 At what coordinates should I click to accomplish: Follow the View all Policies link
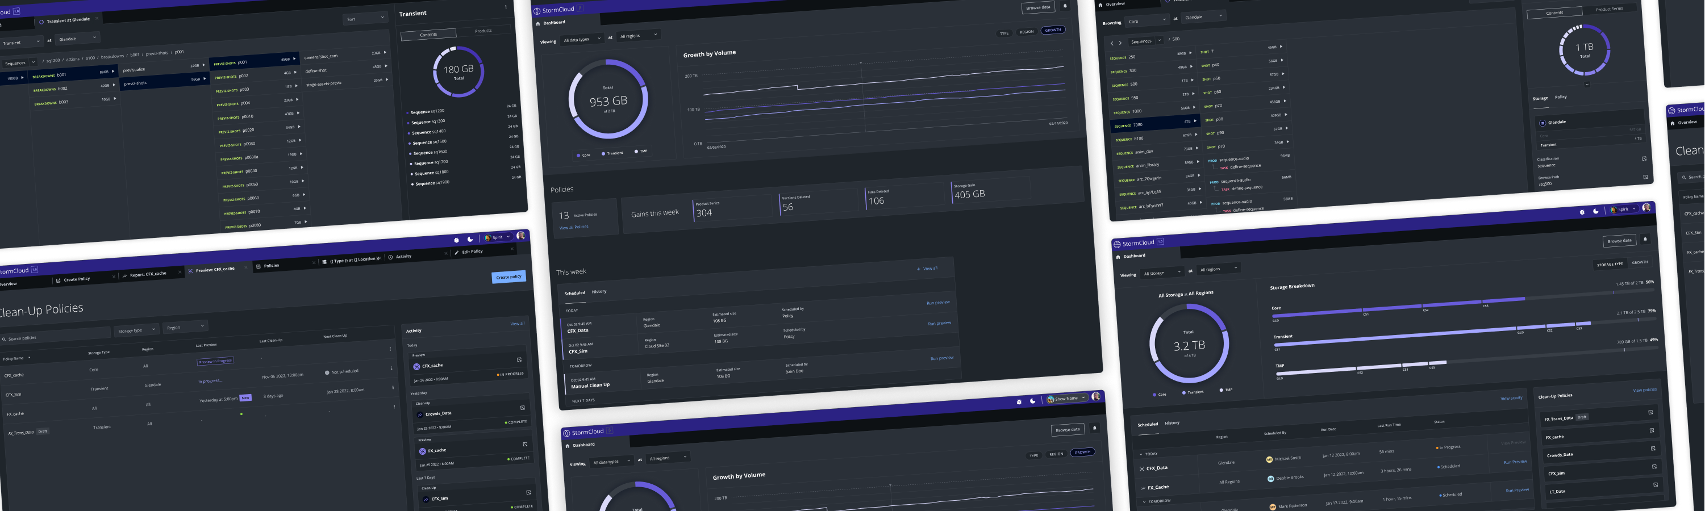[x=573, y=228]
